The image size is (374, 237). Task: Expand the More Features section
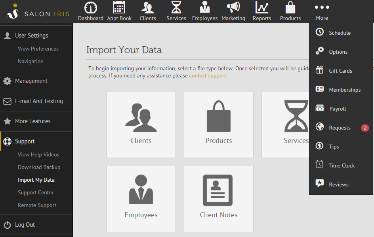[33, 121]
